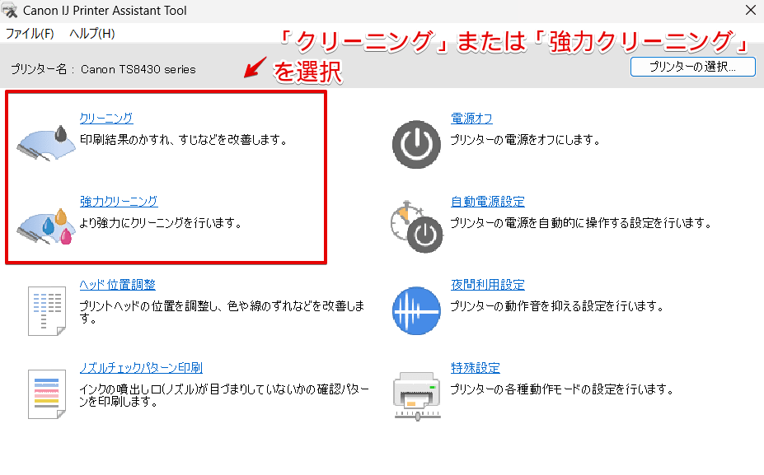Select 電源オフ to power off printer
Screen dimensions: 764x475
471,117
